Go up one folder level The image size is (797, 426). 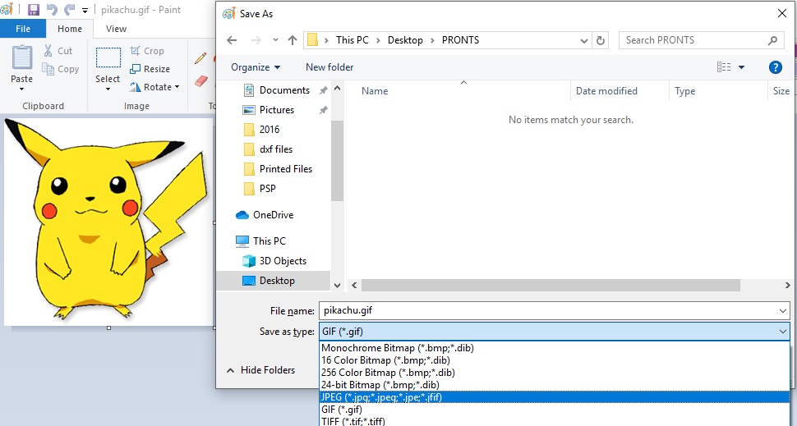[293, 40]
